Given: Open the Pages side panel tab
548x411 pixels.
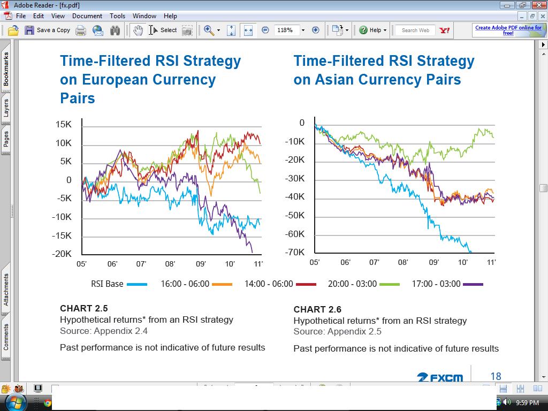Looking at the screenshot, I should (x=6, y=140).
